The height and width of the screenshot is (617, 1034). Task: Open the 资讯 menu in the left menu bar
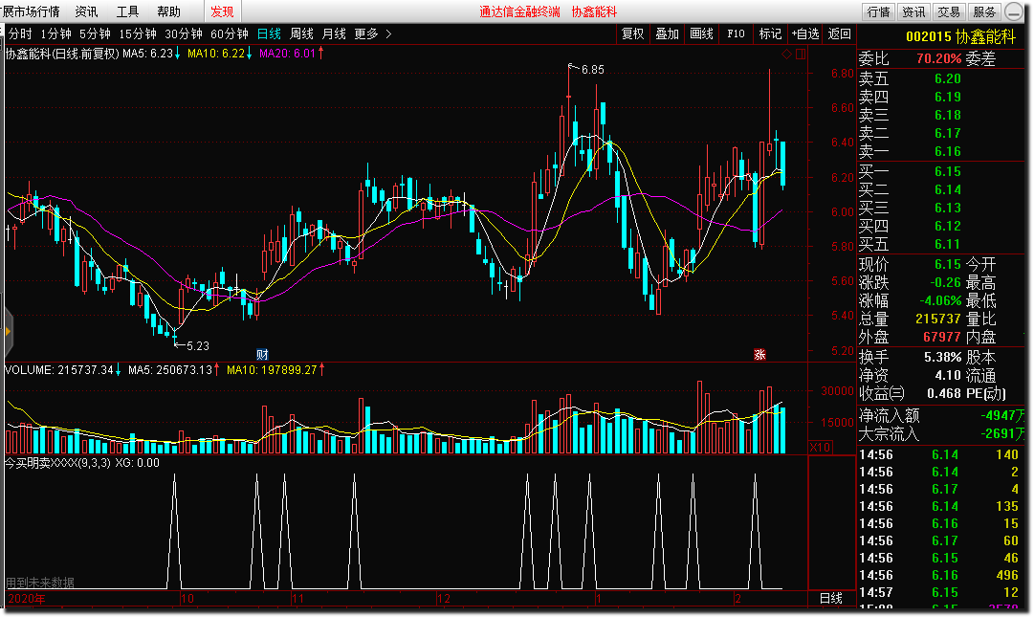[86, 11]
